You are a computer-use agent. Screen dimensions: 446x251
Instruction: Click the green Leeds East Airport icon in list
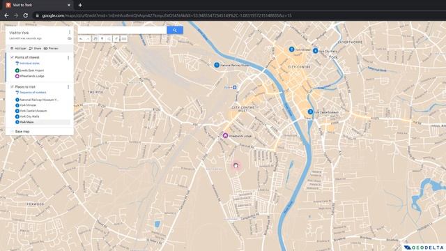[x=17, y=70]
